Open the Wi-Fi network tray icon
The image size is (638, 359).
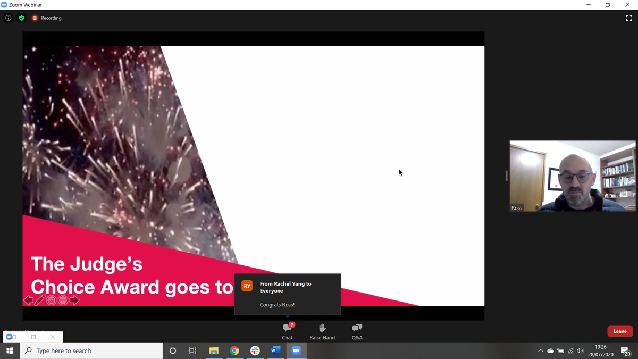(570, 351)
